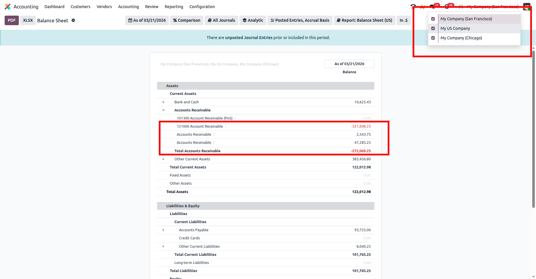Expand the Bank and Cash row
536x279 pixels.
163,102
